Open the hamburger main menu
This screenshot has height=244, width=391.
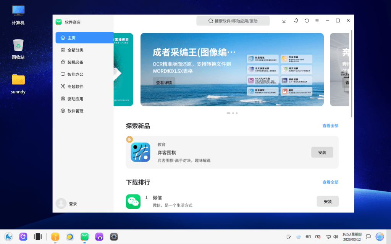(317, 21)
